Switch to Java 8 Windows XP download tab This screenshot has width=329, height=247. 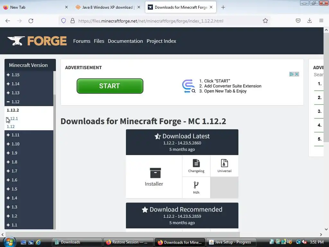coord(107,7)
